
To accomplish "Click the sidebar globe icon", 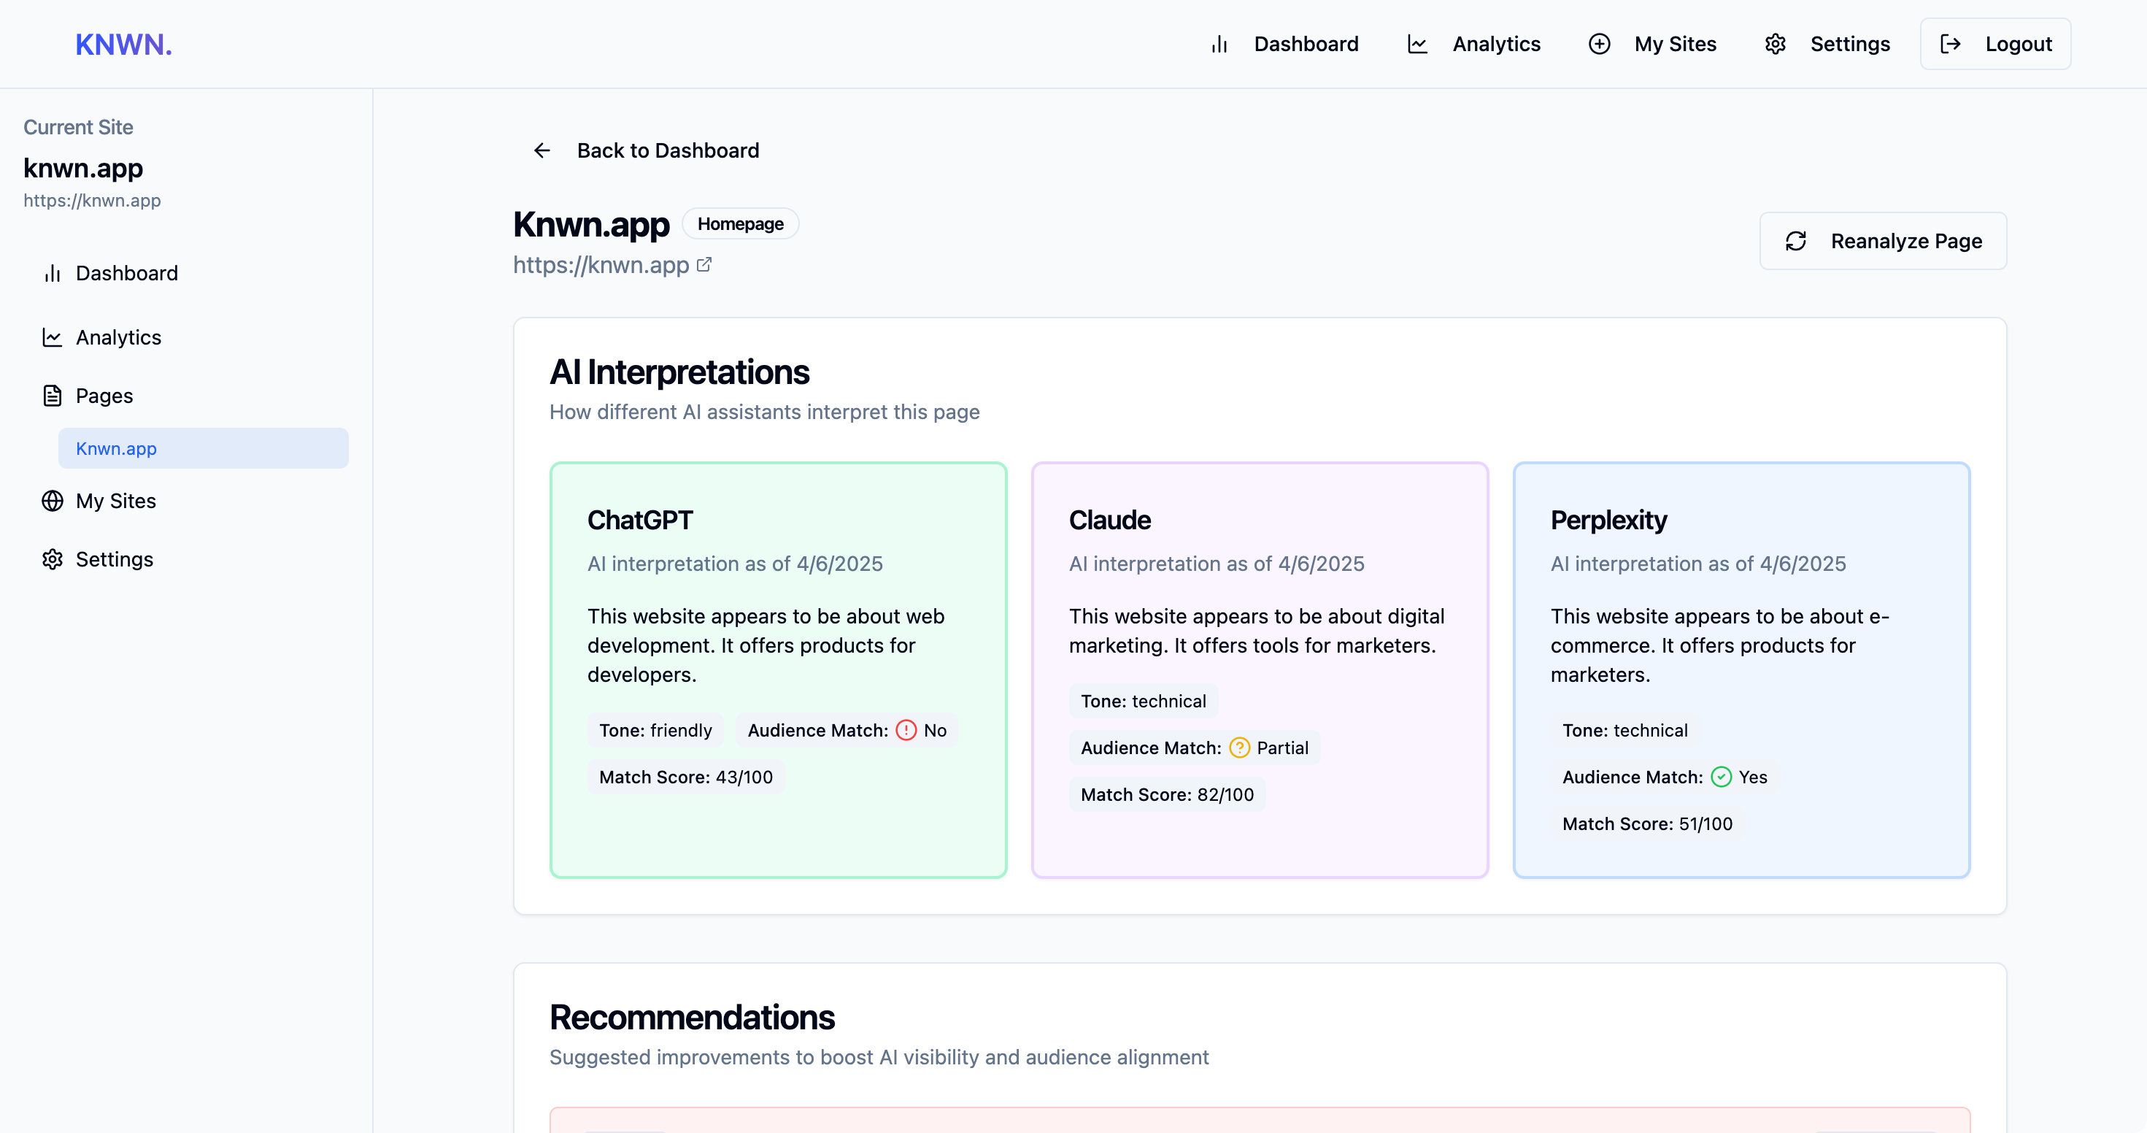I will [53, 500].
